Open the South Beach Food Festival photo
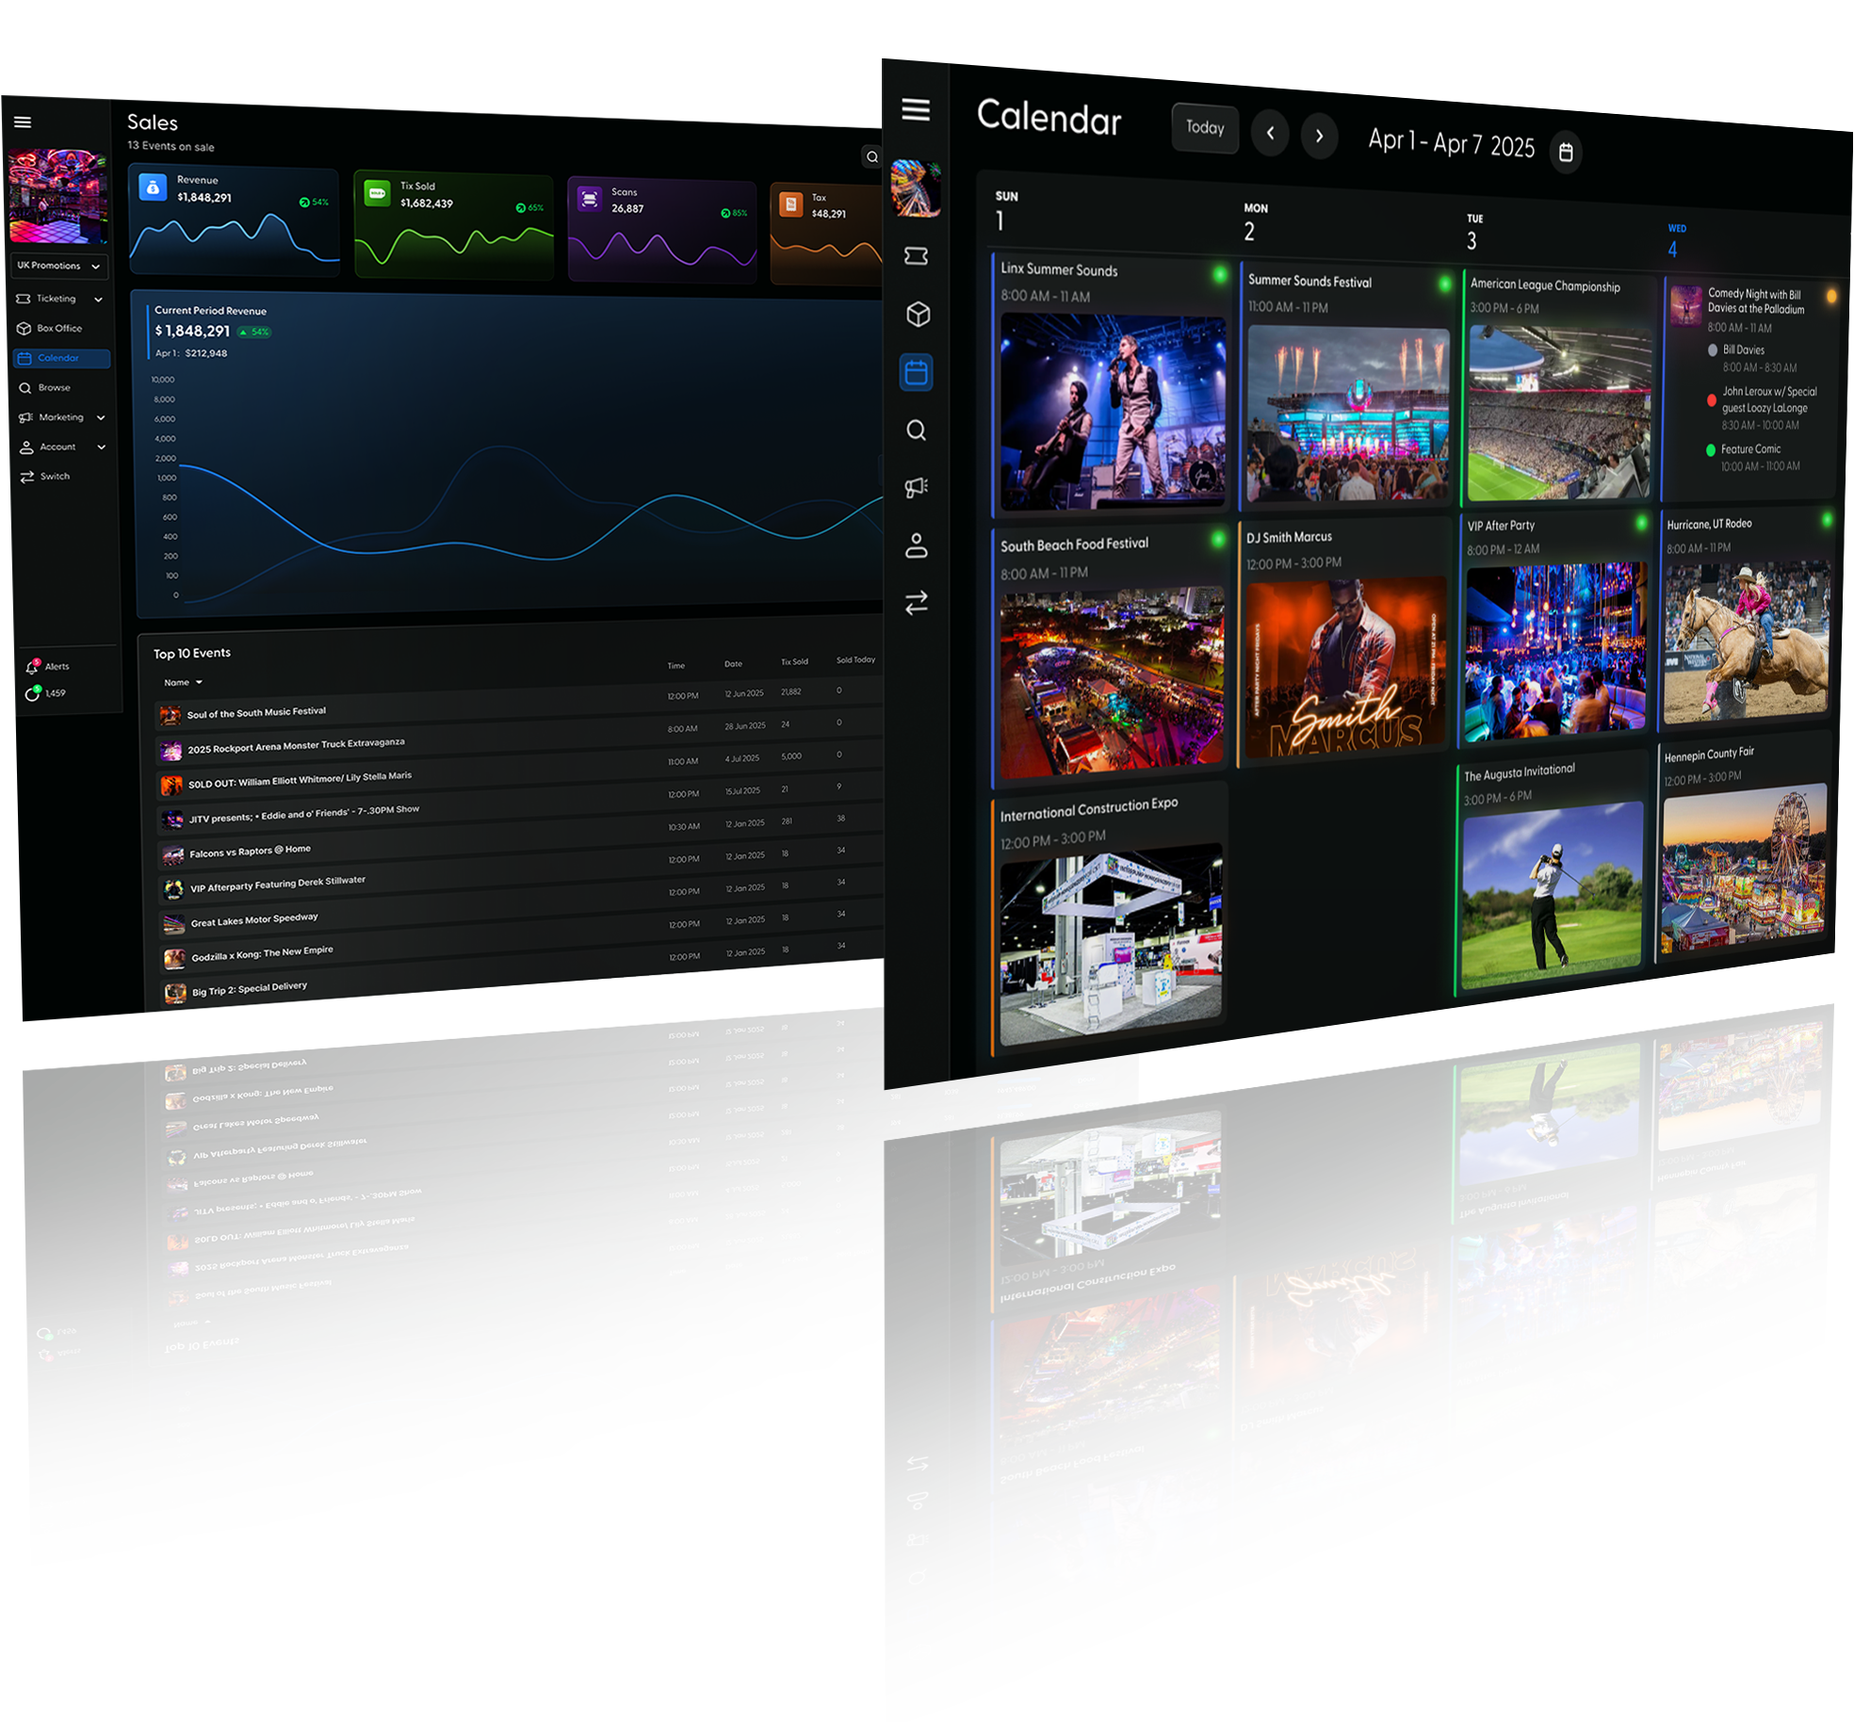This screenshot has width=1854, height=1722. coord(1112,682)
